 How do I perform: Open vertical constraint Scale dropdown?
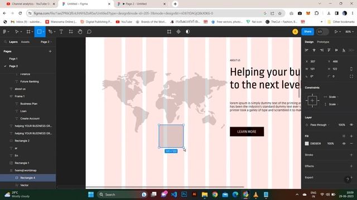coord(334,104)
